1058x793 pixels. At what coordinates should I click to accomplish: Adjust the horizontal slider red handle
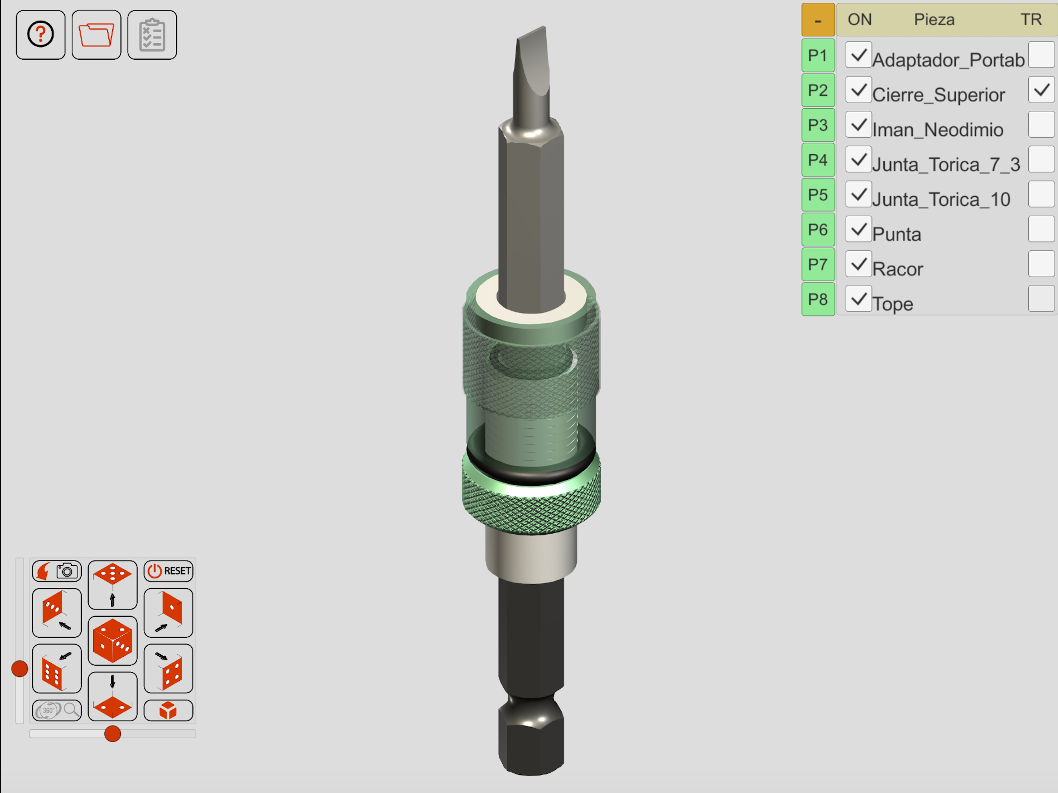[x=112, y=733]
